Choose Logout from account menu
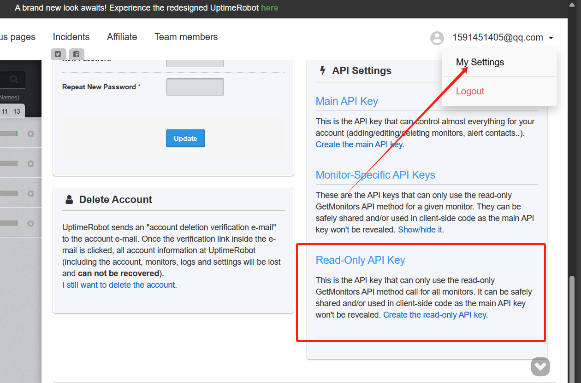 pyautogui.click(x=470, y=91)
